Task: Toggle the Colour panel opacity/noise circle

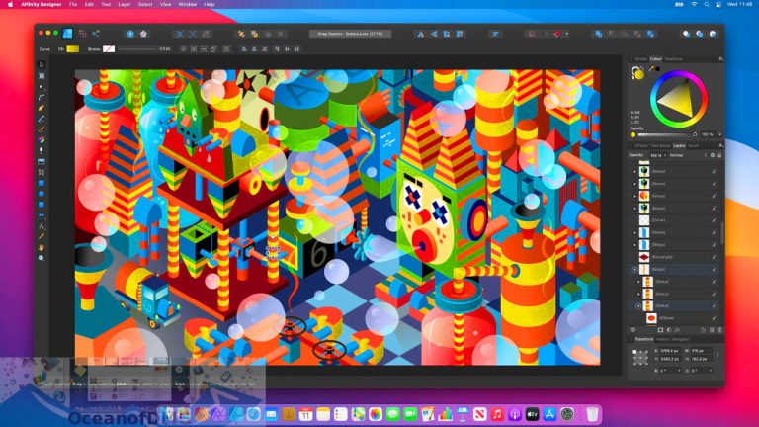Action: [632, 134]
